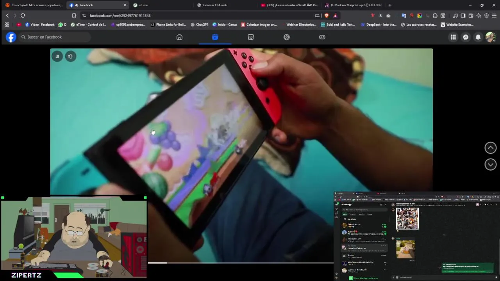
Task: Open Brave Leo AI icon
Action: click(479, 16)
